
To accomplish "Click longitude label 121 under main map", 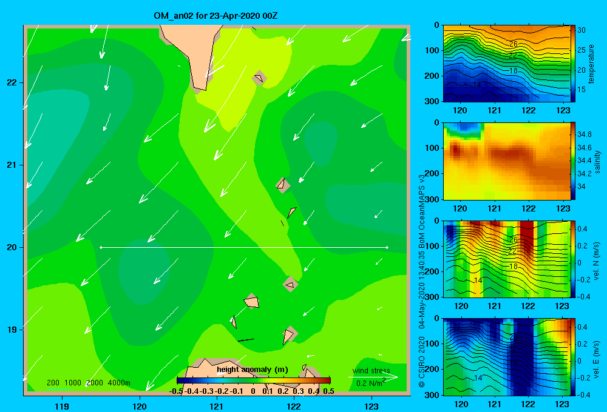I will pyautogui.click(x=217, y=406).
